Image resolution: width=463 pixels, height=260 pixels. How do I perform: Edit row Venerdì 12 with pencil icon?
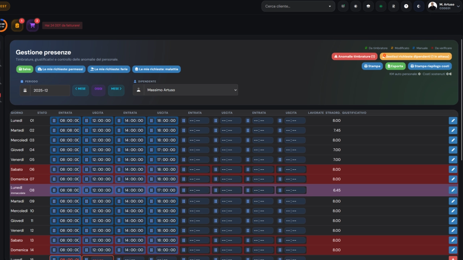click(x=453, y=230)
